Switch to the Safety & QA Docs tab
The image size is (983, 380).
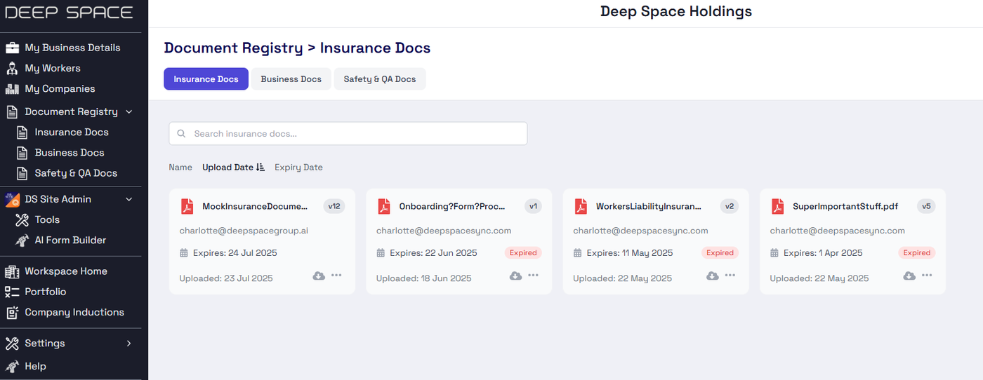(380, 79)
